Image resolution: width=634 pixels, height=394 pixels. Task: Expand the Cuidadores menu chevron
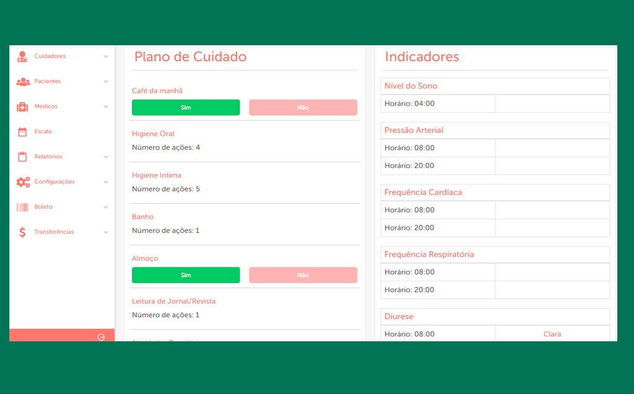[105, 56]
